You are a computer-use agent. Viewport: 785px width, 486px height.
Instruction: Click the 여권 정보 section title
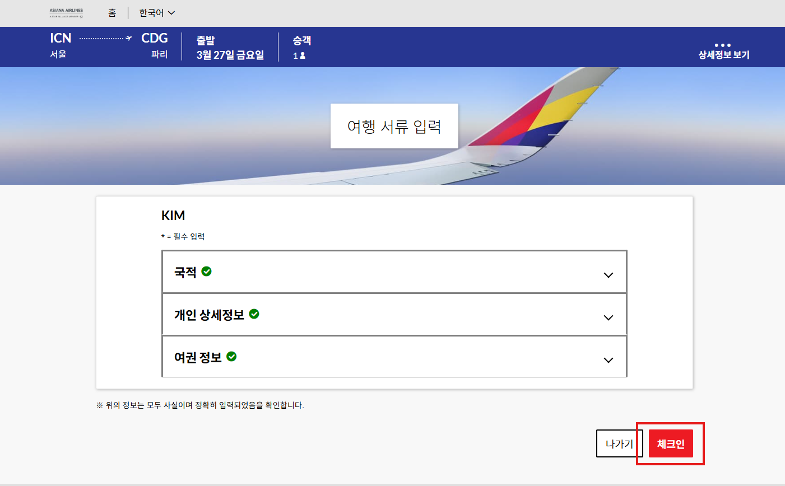click(x=198, y=357)
